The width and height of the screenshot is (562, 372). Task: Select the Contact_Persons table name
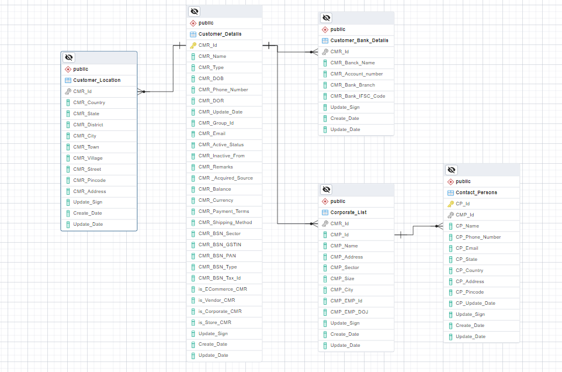click(477, 192)
